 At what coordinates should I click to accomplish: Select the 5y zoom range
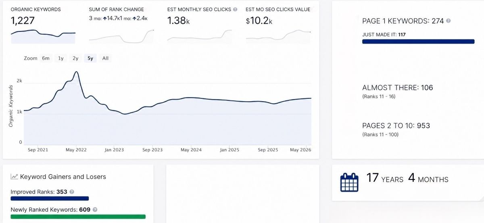point(90,58)
